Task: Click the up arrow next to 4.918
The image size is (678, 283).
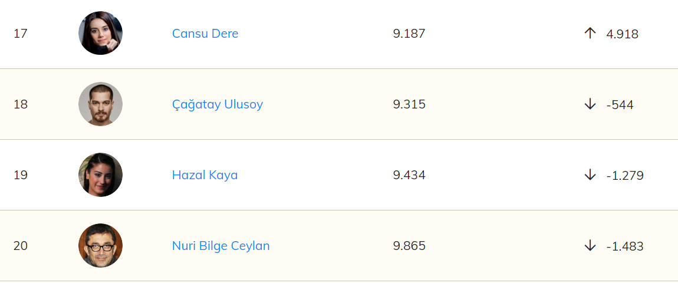Action: tap(590, 34)
